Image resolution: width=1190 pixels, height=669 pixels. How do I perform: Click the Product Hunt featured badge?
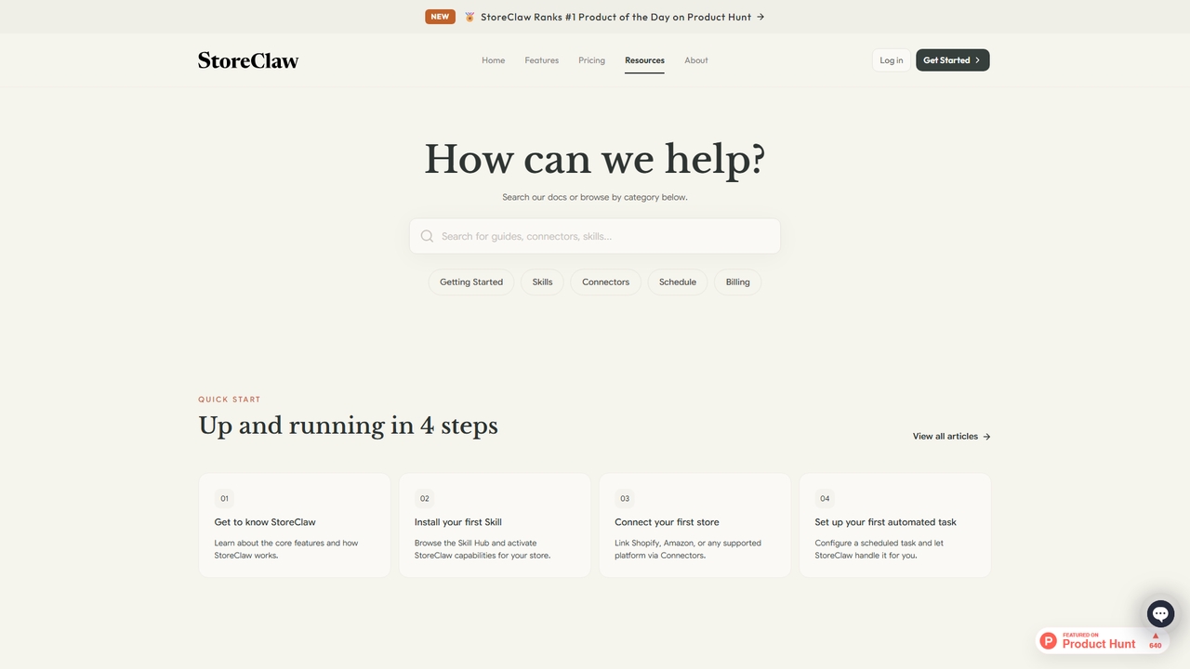tap(1103, 640)
